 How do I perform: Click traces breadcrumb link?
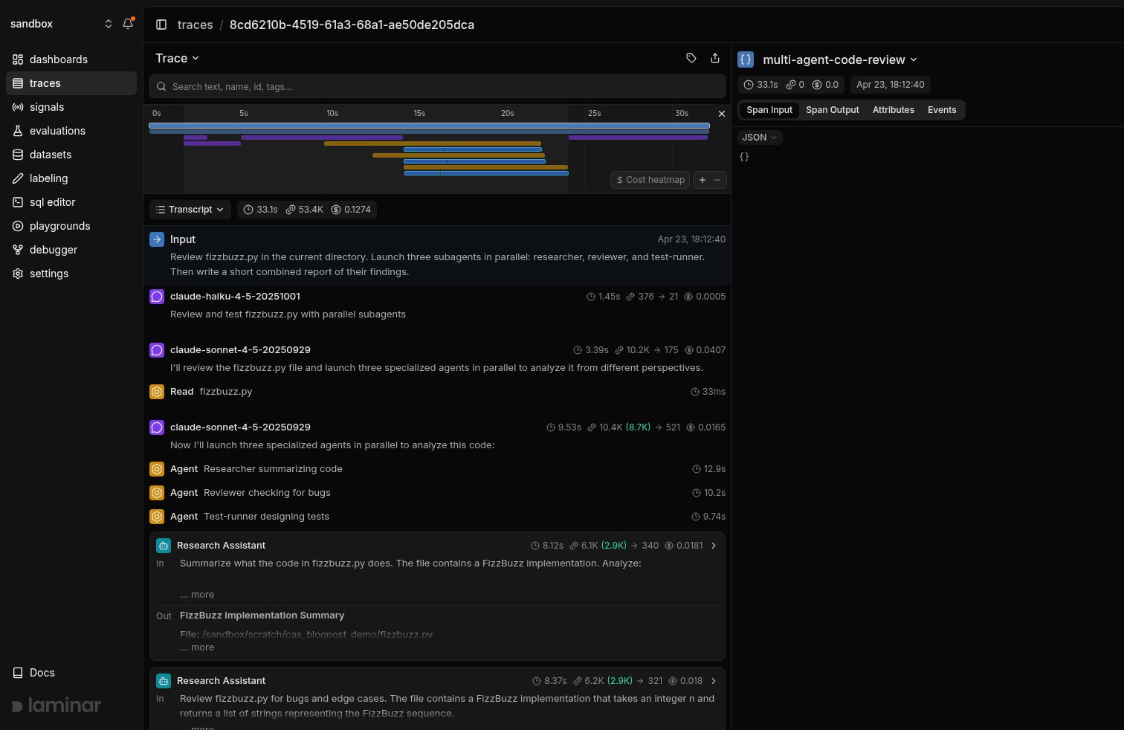196,25
